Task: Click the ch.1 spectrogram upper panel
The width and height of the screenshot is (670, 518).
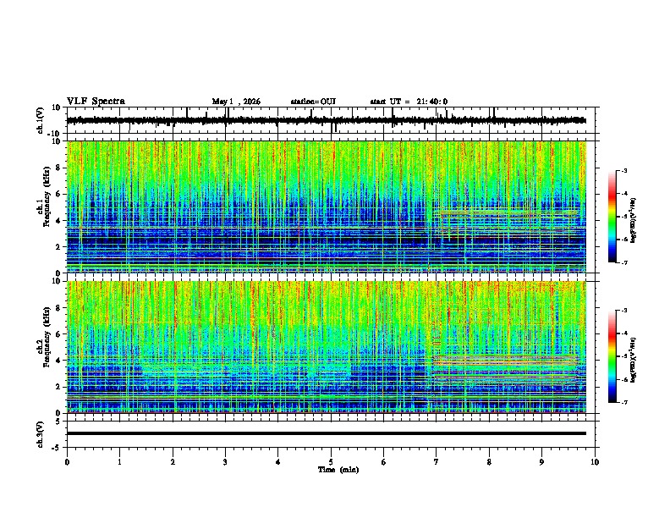Action: coord(327,207)
